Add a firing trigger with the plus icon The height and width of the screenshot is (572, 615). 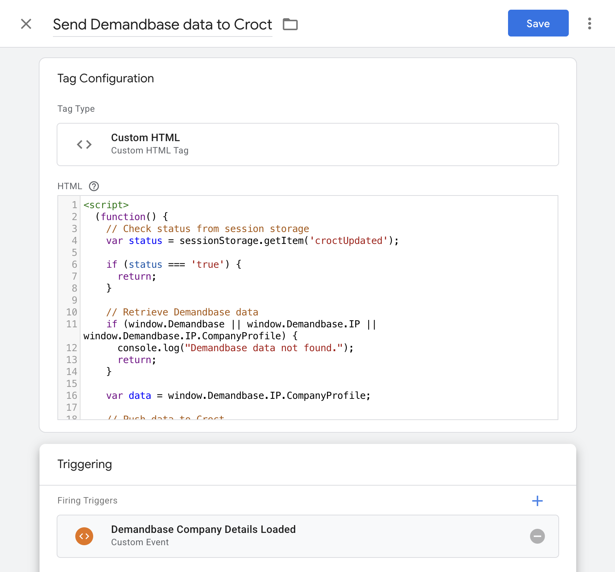537,501
